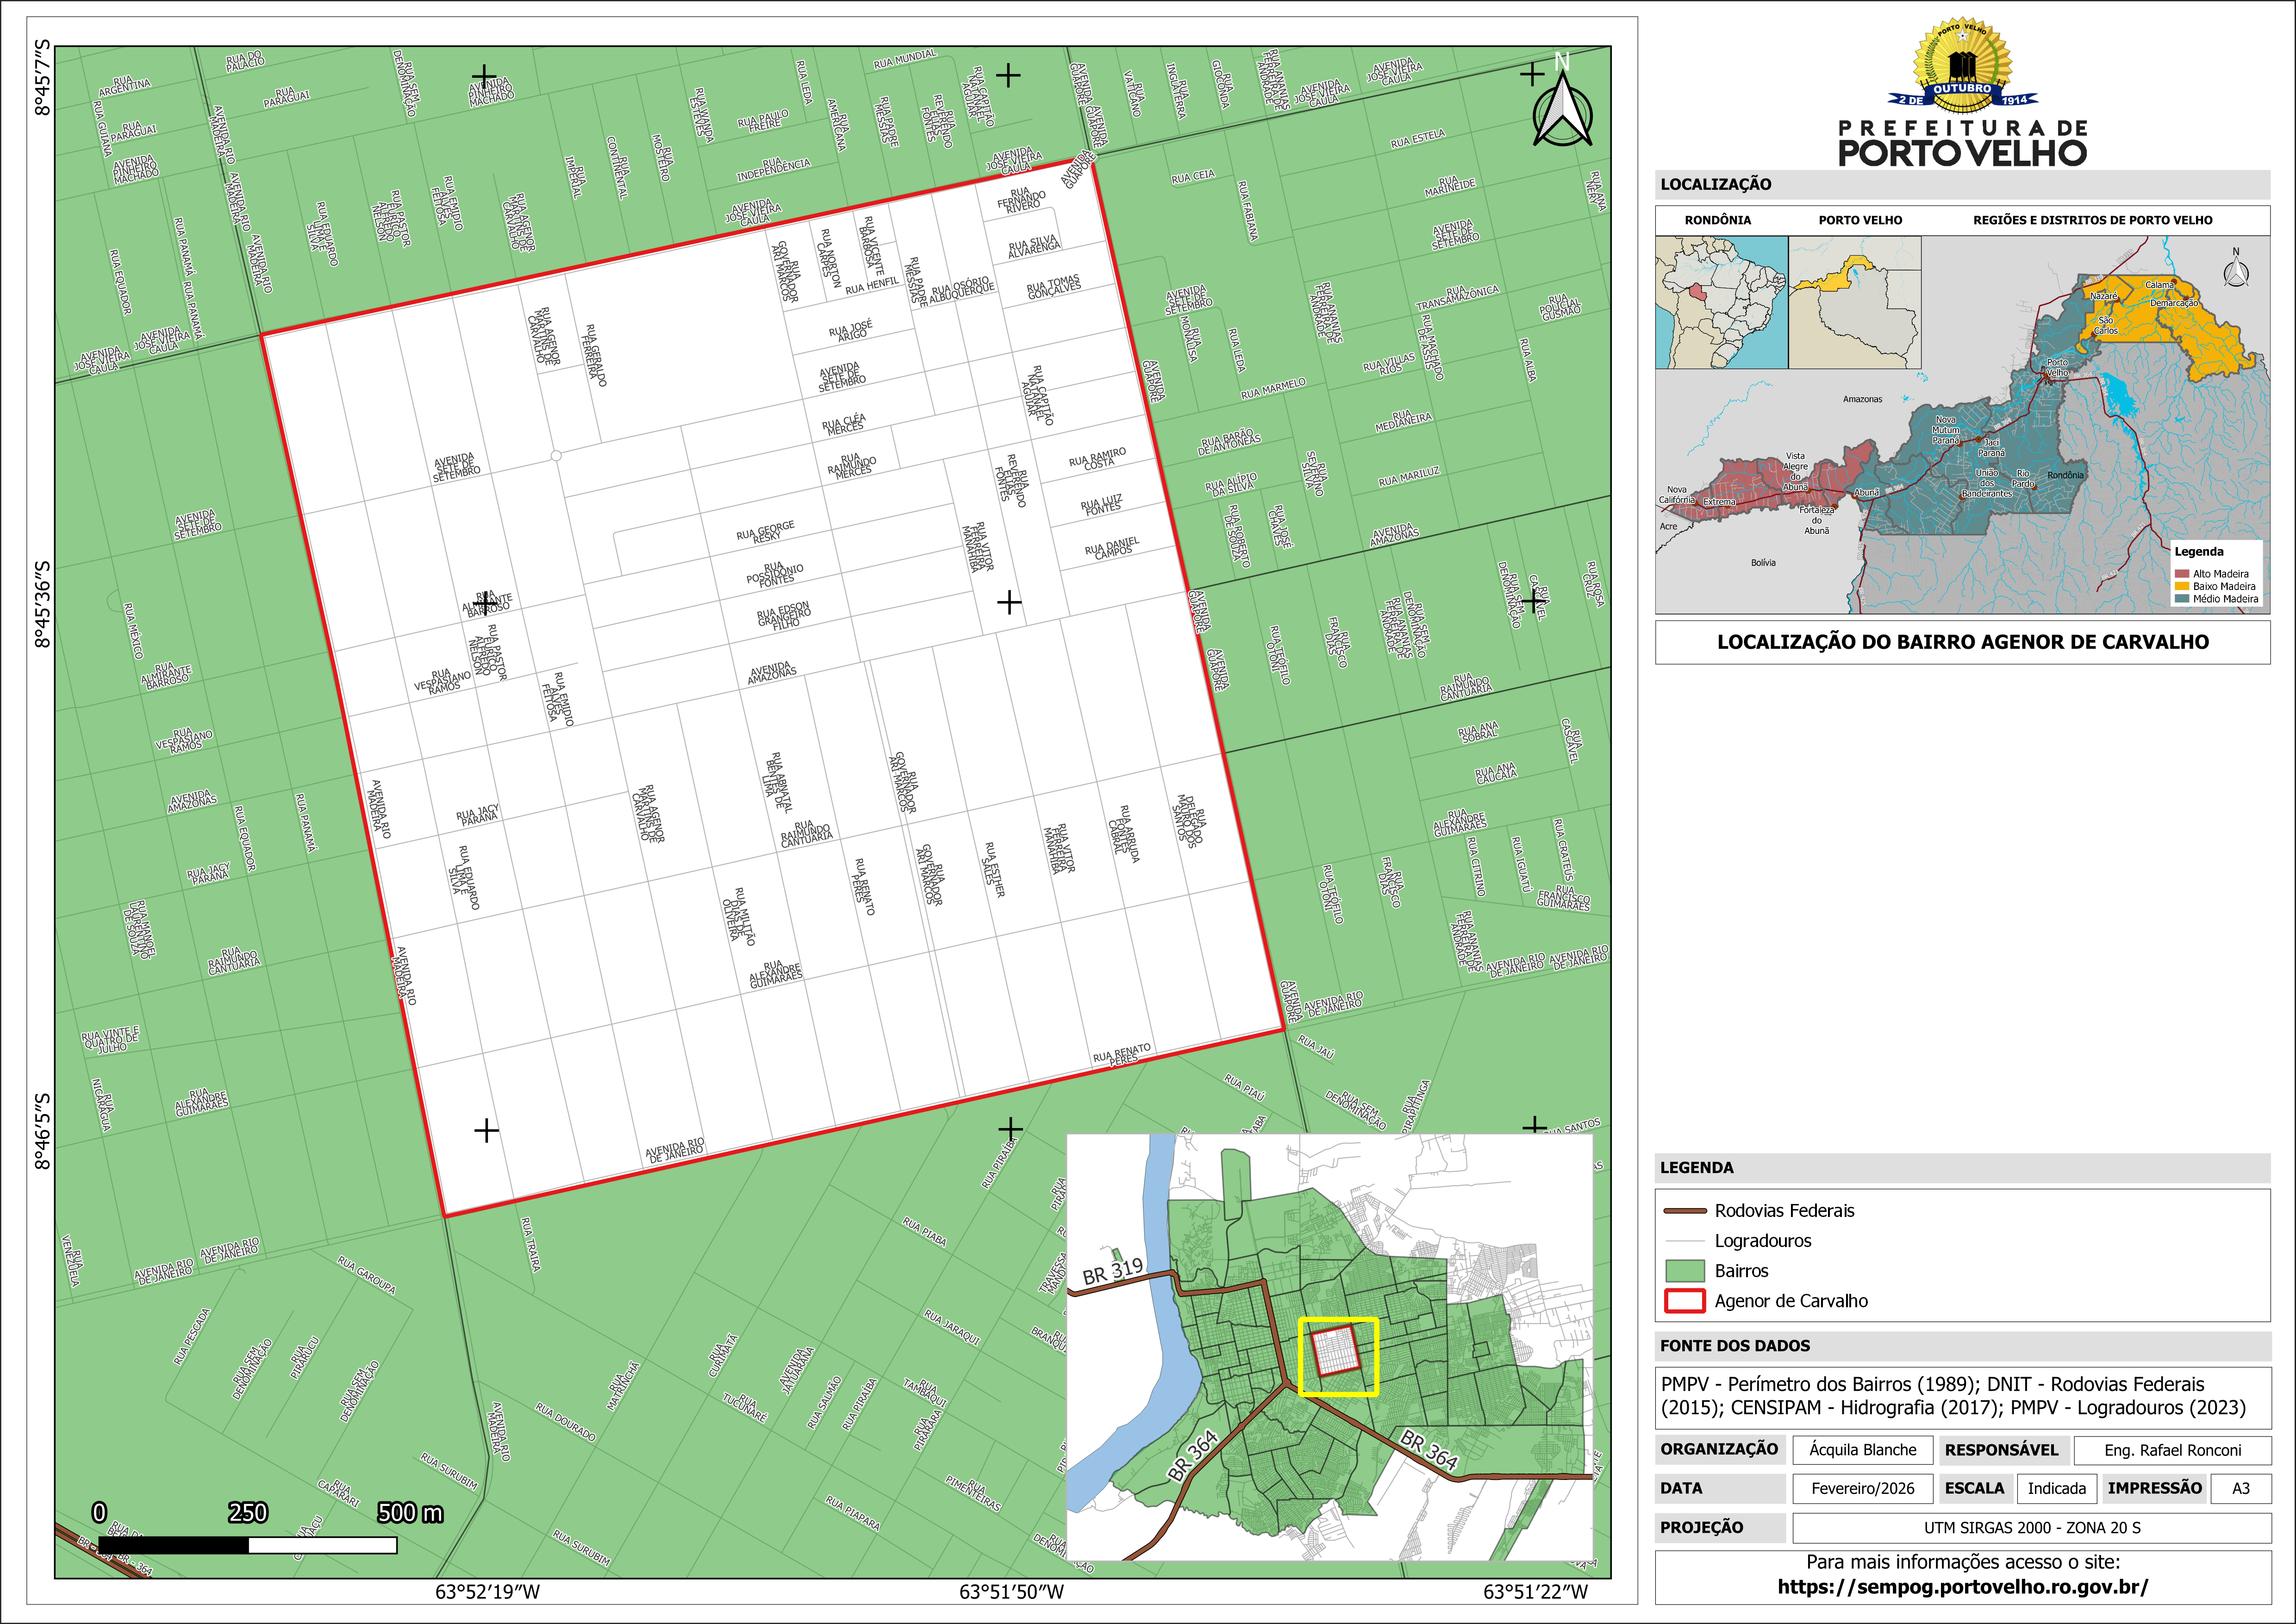This screenshot has width=2296, height=1624.
Task: Click the thin Logradouros line symbol
Action: pyautogui.click(x=1684, y=1241)
